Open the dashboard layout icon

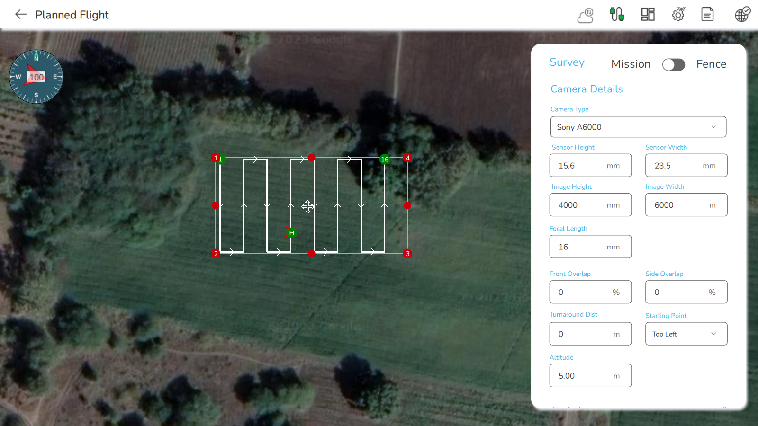(648, 15)
